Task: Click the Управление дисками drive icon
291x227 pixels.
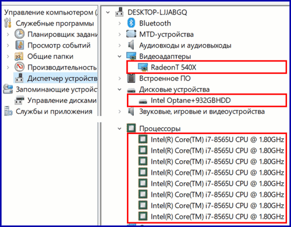Action: [19, 100]
